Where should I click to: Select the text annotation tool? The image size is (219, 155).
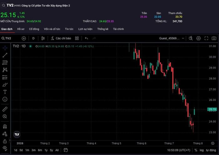pyautogui.click(x=5, y=92)
